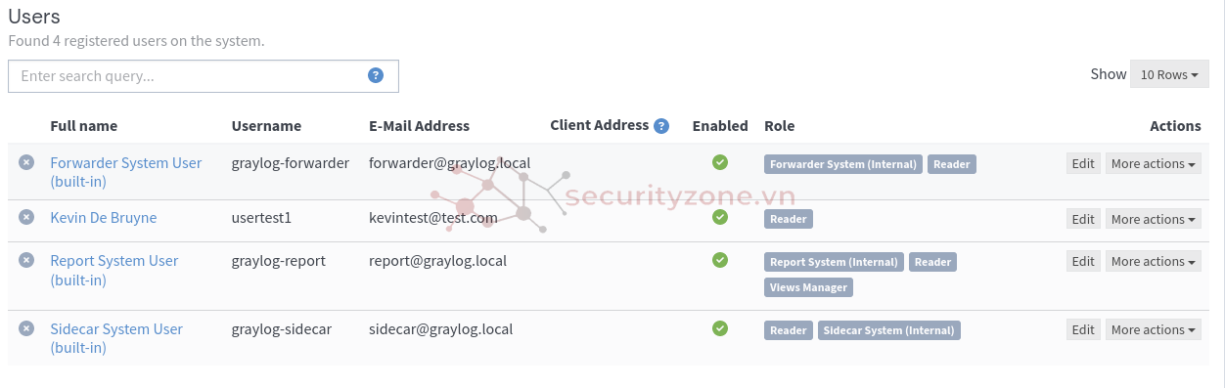The image size is (1225, 388).
Task: Click the search query help icon
Action: [x=376, y=75]
